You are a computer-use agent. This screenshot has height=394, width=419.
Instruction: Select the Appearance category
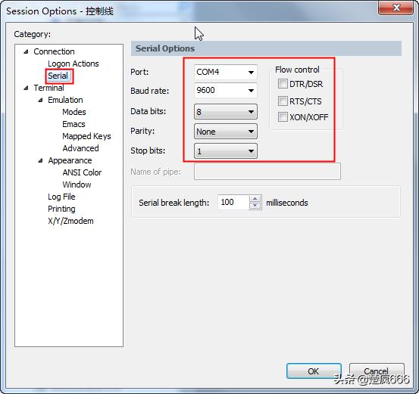[70, 160]
